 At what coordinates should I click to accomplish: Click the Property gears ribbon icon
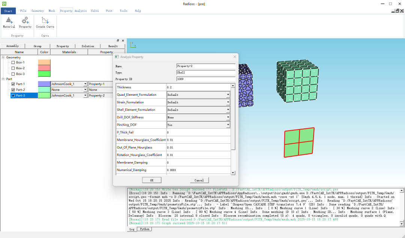25,22
